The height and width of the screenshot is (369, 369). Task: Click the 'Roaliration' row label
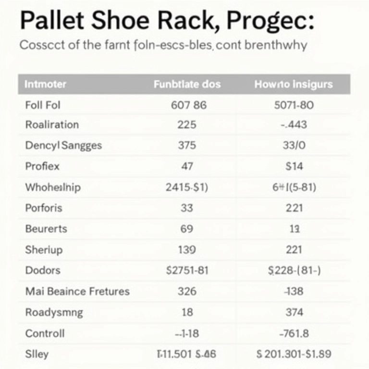click(51, 125)
